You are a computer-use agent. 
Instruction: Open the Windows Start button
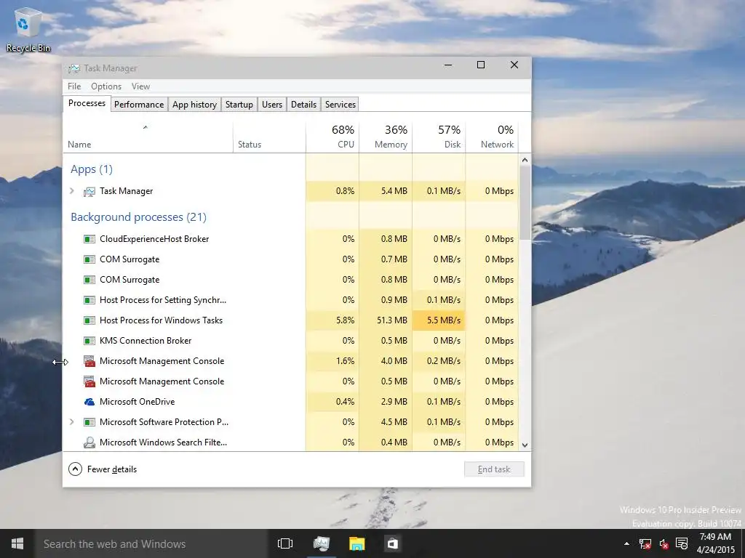click(x=17, y=543)
